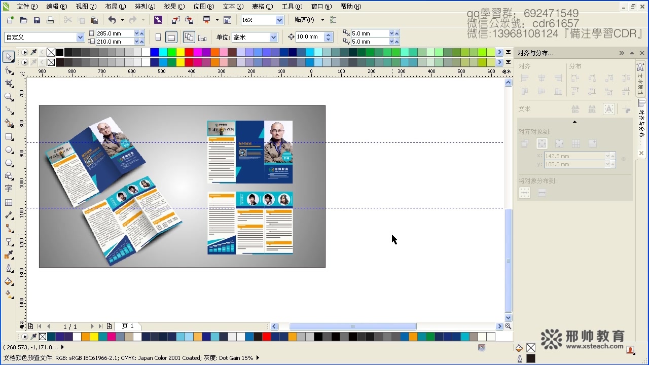Open the 位图 menu
Screen dimensions: 649x365
tap(203, 7)
